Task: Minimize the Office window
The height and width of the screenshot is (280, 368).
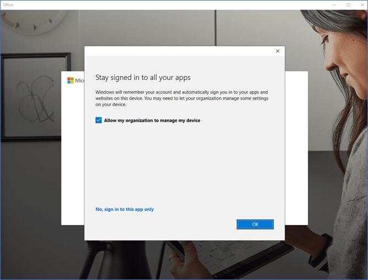Action: (334, 5)
